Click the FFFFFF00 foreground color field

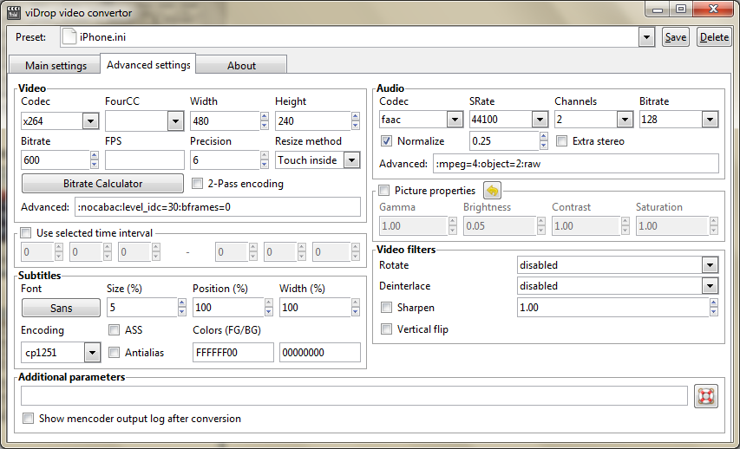232,353
